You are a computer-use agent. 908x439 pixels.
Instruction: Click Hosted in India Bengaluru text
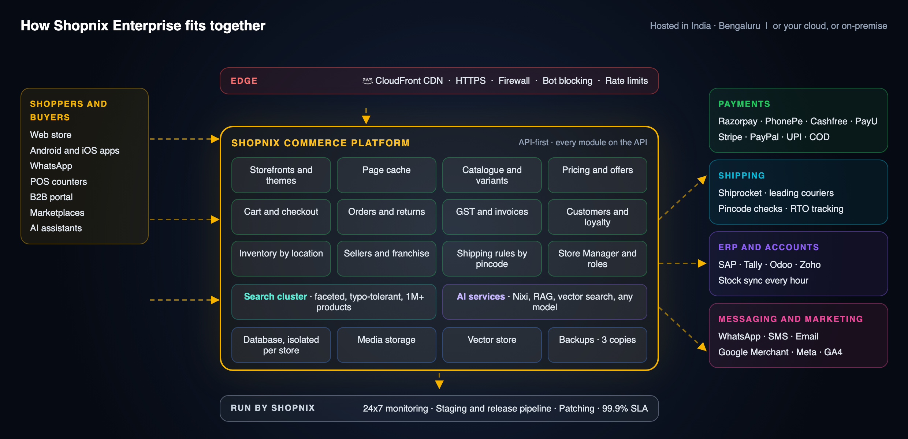click(x=705, y=26)
